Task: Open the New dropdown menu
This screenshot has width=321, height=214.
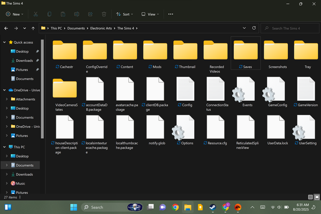Action: coord(14,14)
